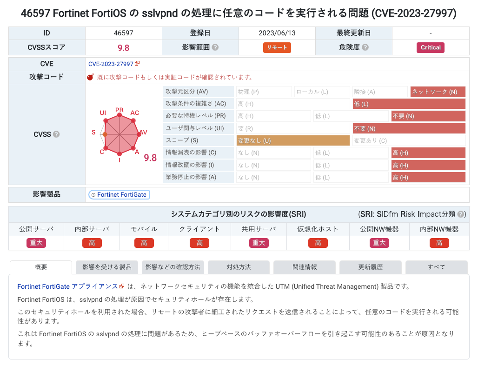Click the page title heading
The height and width of the screenshot is (366, 478).
[x=239, y=13]
